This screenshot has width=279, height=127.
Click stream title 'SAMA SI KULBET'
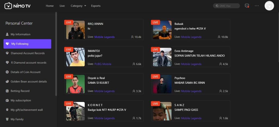click(98, 83)
